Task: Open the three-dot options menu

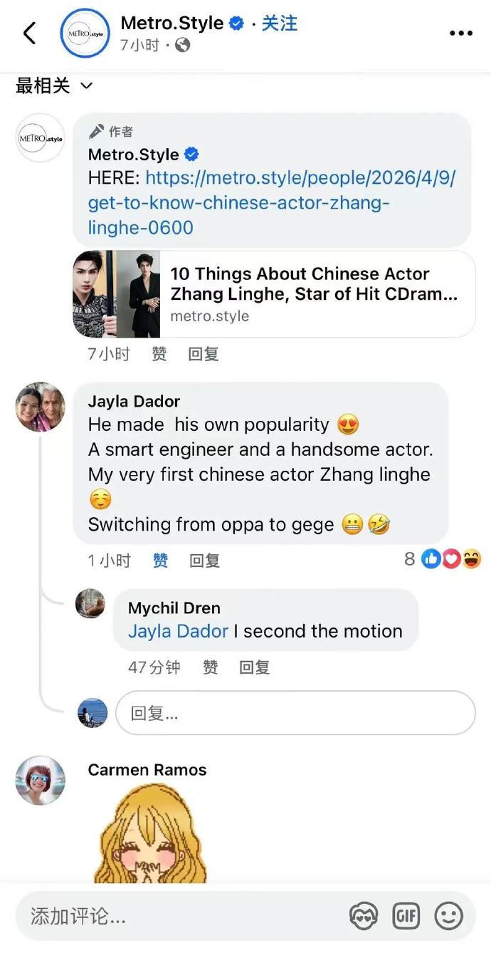Action: (460, 32)
